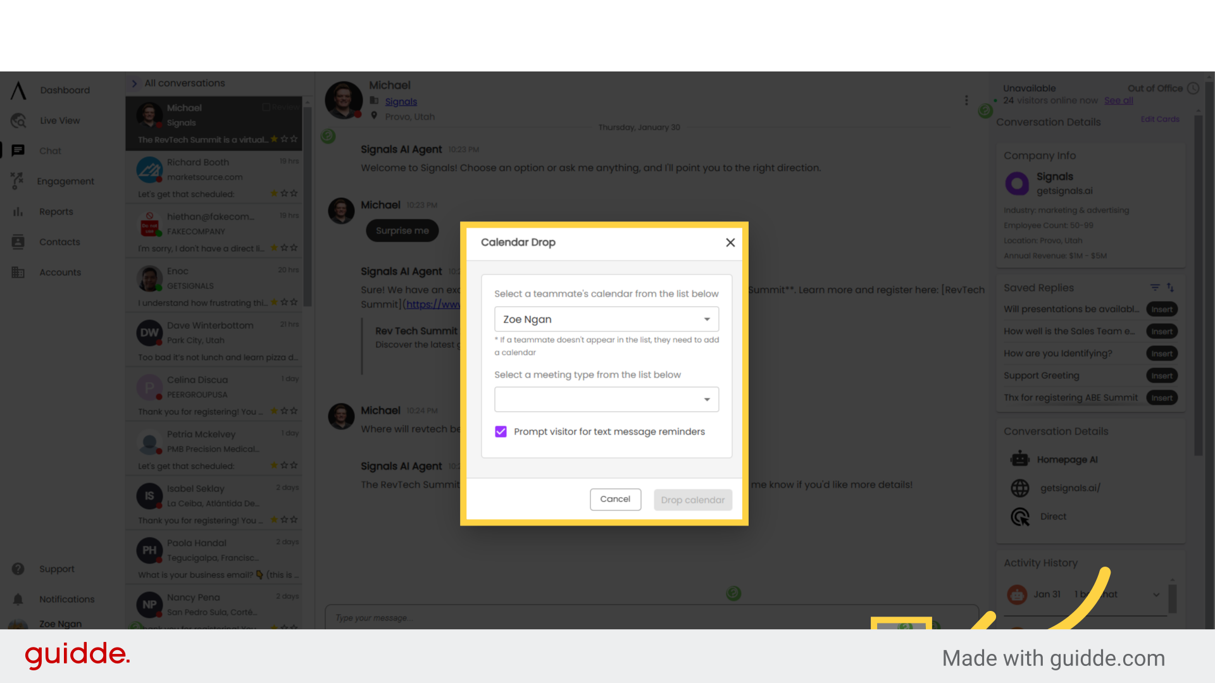Click the Cancel button
Screen dimensions: 1215x683
pyautogui.click(x=615, y=499)
